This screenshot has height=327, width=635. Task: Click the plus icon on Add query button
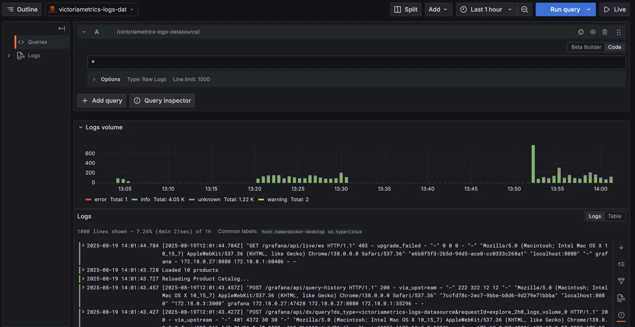click(x=85, y=101)
